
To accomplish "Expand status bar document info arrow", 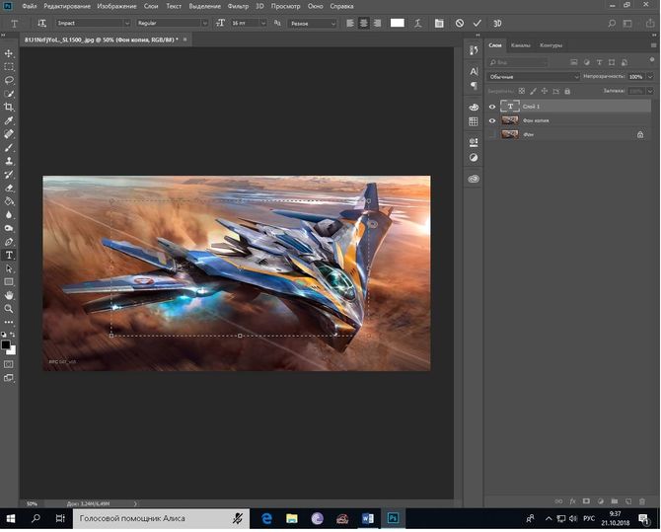I will 135,503.
